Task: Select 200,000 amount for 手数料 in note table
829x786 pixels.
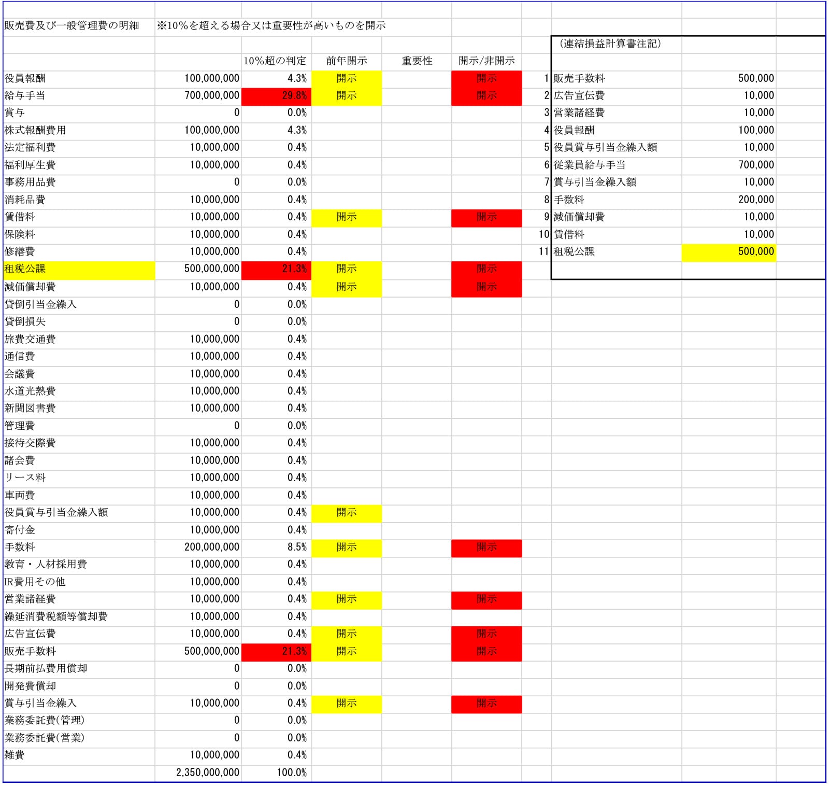Action: click(755, 200)
